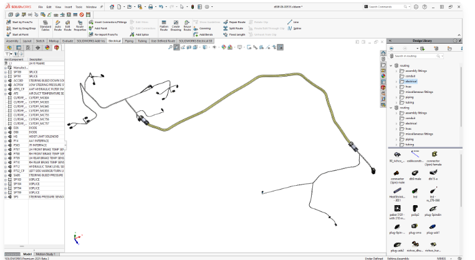This screenshot has height=260, width=475.
Task: Toggle the menu bar pin icon
Action: 101,7
